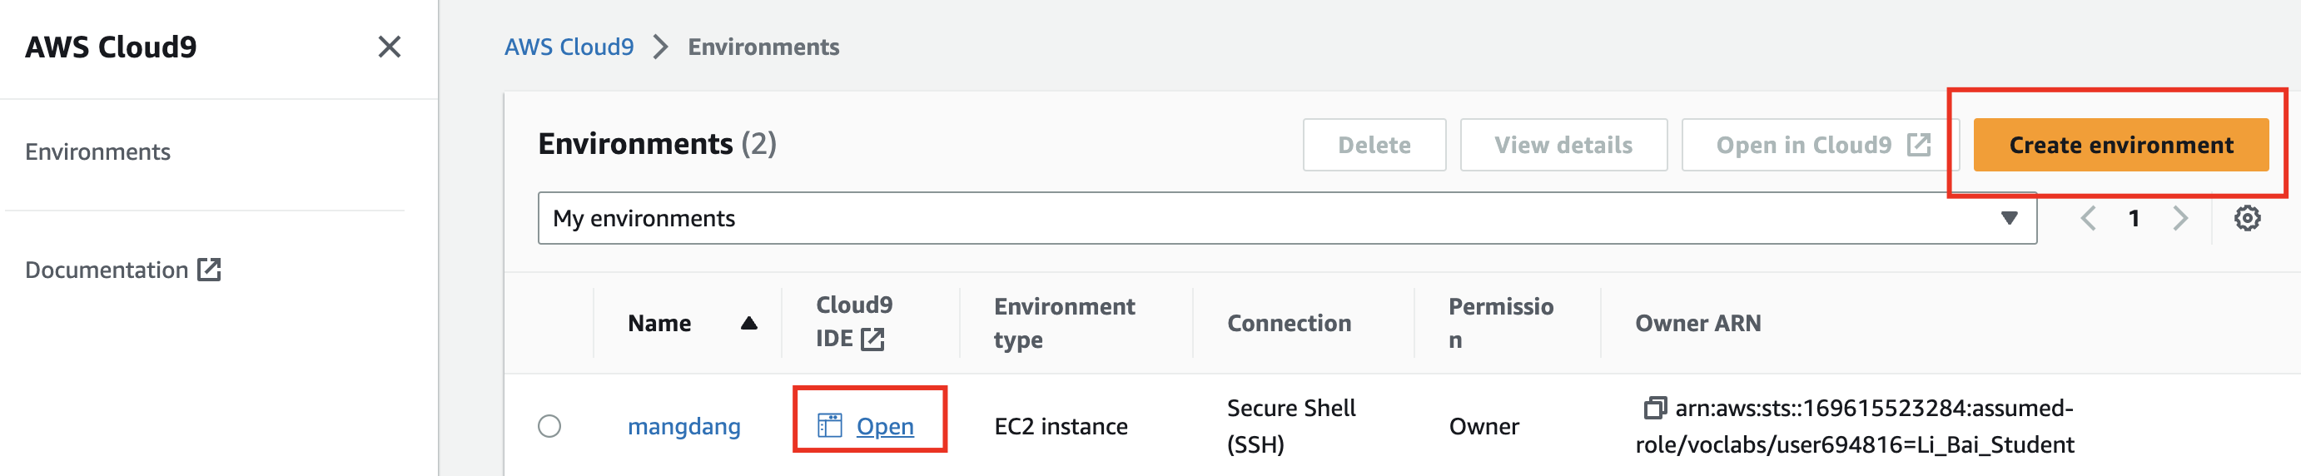Image resolution: width=2301 pixels, height=476 pixels.
Task: Go to the next page arrow
Action: coord(2180,218)
